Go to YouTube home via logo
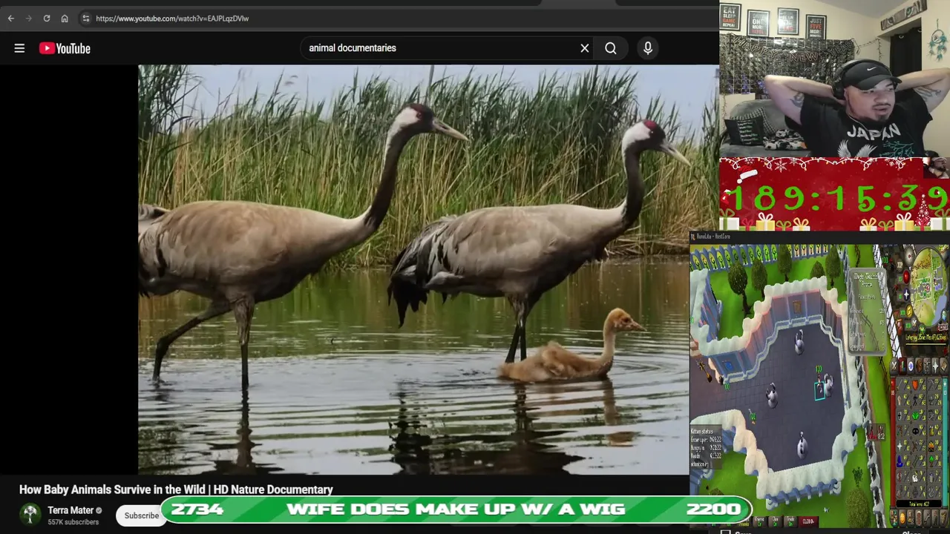 (x=65, y=48)
